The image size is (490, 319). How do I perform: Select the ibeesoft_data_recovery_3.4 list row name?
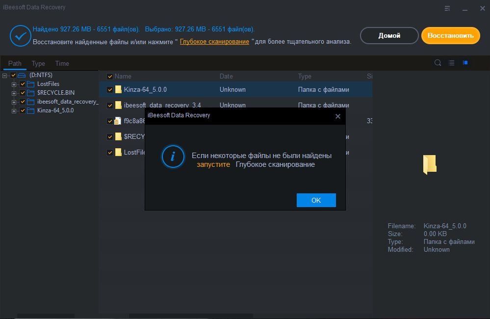tap(162, 105)
